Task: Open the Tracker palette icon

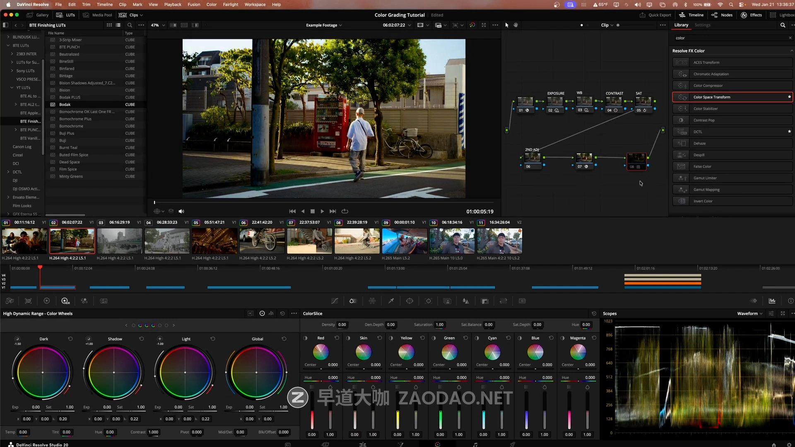Action: (x=429, y=301)
